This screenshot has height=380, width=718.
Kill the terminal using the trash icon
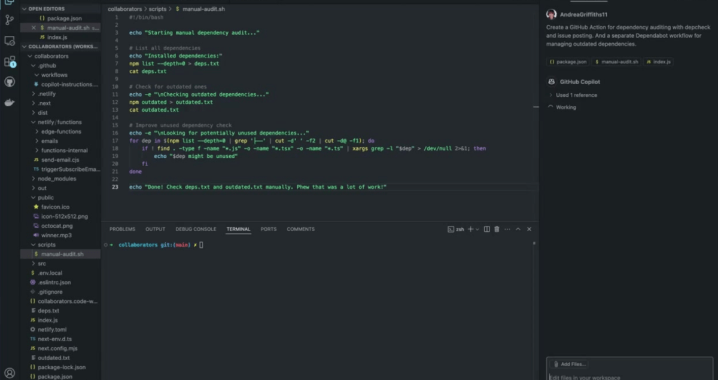pos(497,229)
